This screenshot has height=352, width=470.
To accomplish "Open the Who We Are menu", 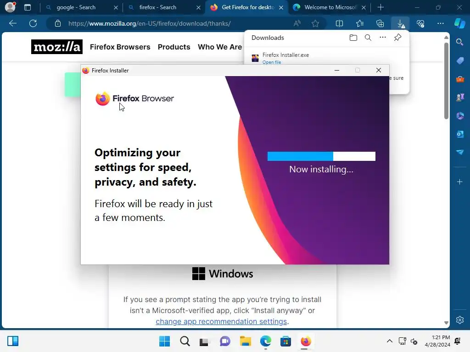I will click(220, 47).
